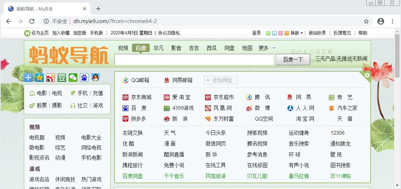Image resolution: width=401 pixels, height=189 pixels.
Task: Click the home icon 设为主页
Action: click(x=27, y=33)
